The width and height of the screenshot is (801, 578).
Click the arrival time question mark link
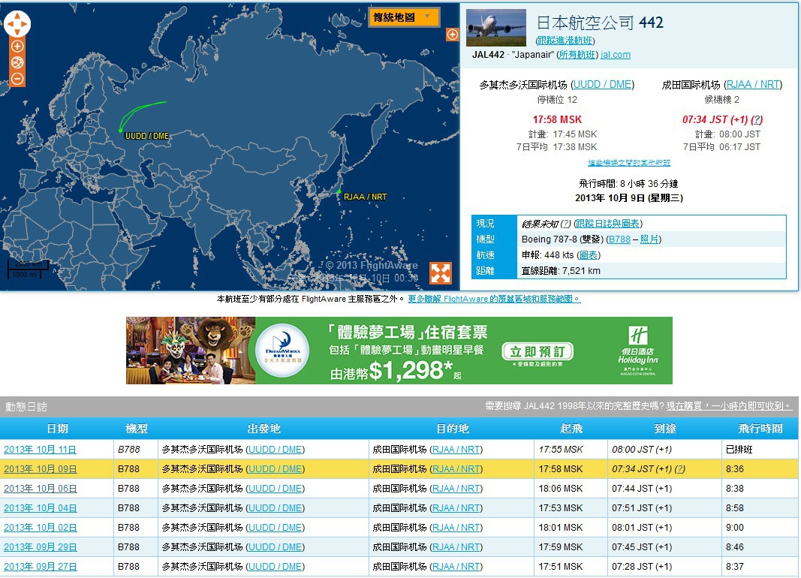point(757,119)
